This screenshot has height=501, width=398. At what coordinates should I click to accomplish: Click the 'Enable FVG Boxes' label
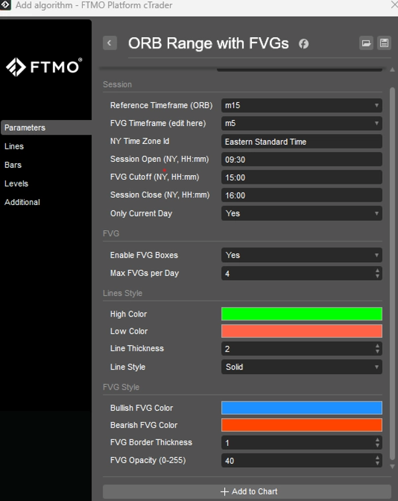(144, 255)
